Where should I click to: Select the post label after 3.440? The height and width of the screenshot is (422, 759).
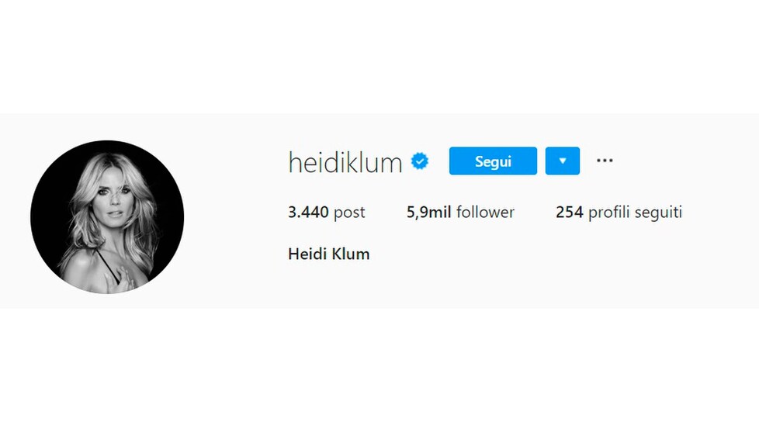click(x=349, y=213)
